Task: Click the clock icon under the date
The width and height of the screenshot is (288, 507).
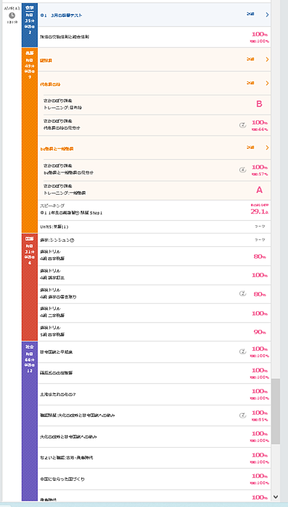Action: pos(12,15)
